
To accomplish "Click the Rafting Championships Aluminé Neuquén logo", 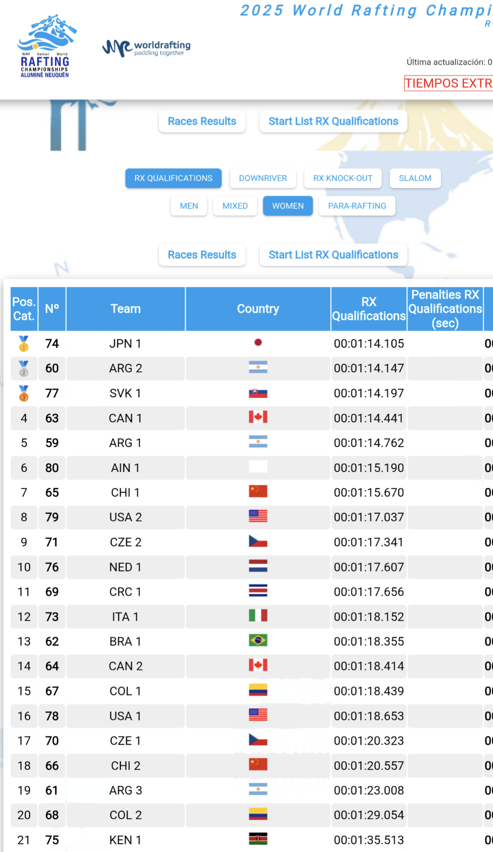I will tap(46, 47).
